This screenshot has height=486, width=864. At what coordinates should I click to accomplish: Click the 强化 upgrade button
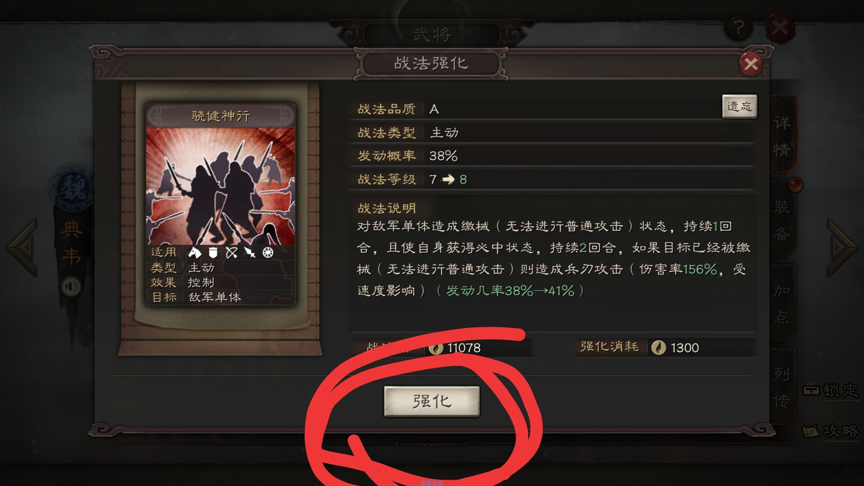(x=432, y=401)
